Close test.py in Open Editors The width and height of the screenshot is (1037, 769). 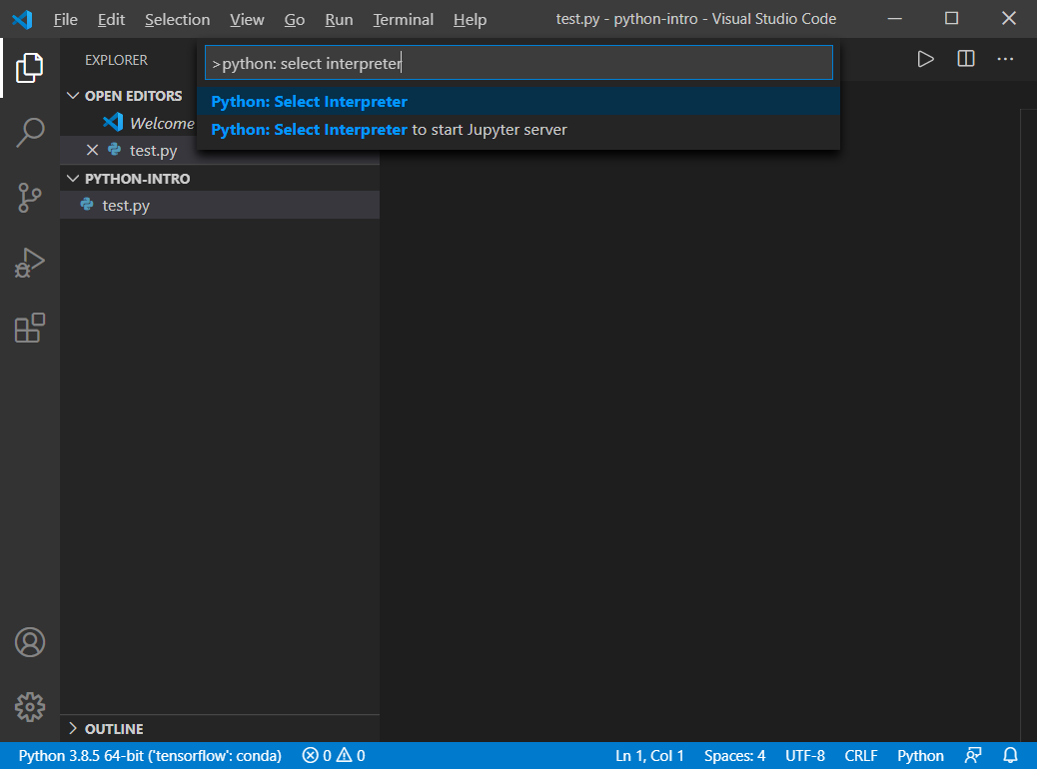click(92, 150)
